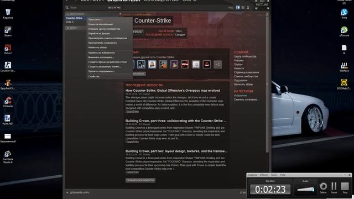The width and height of the screenshot is (354, 199).
Task: Open the All Games filter dropdown
Action: pyautogui.click(x=114, y=8)
